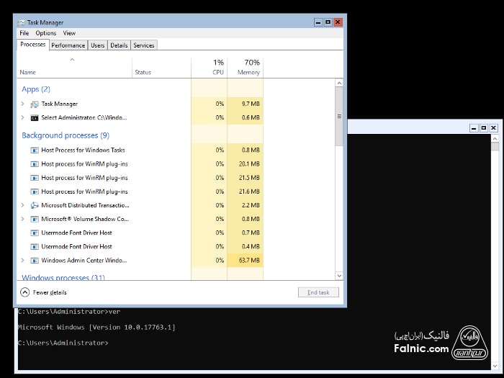
Task: Click the Host Process for Windows Tasks icon
Action: (35, 150)
